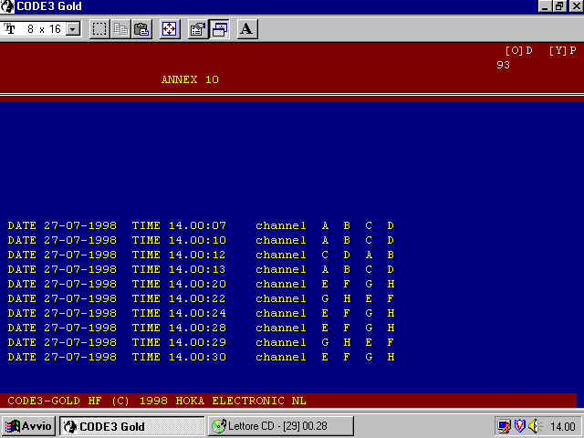
Task: Click the Mark selection toolbar icon
Action: [x=99, y=29]
